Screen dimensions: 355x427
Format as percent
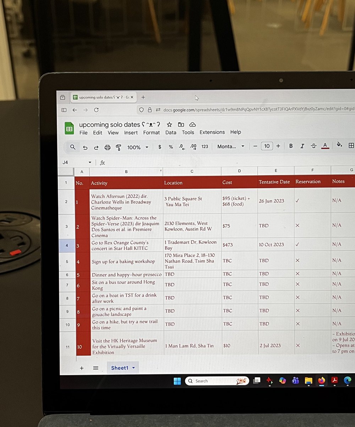point(171,147)
